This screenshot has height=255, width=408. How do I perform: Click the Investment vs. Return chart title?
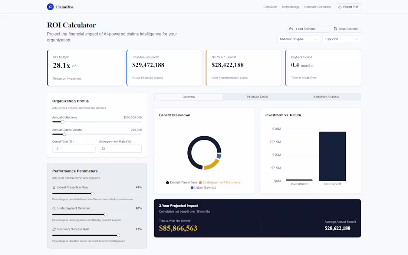(283, 115)
